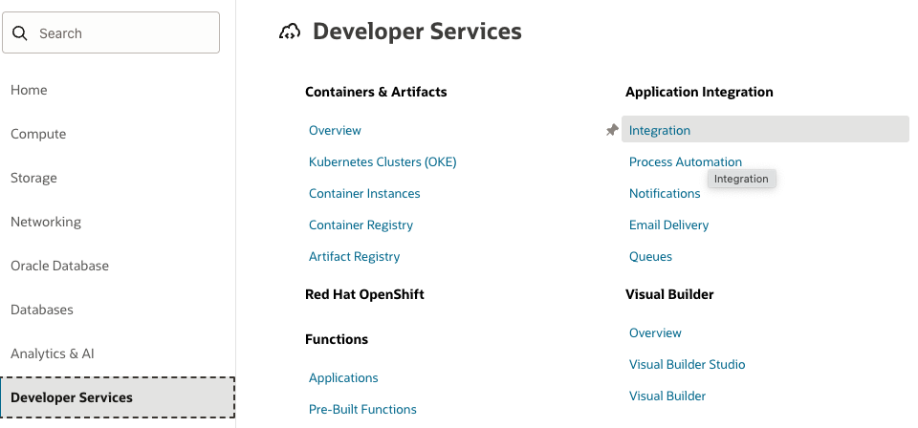Open Functions Applications link
This screenshot has height=428, width=918.
pos(343,377)
